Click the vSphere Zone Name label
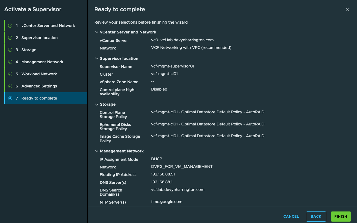This screenshot has height=223, width=357. click(x=119, y=82)
